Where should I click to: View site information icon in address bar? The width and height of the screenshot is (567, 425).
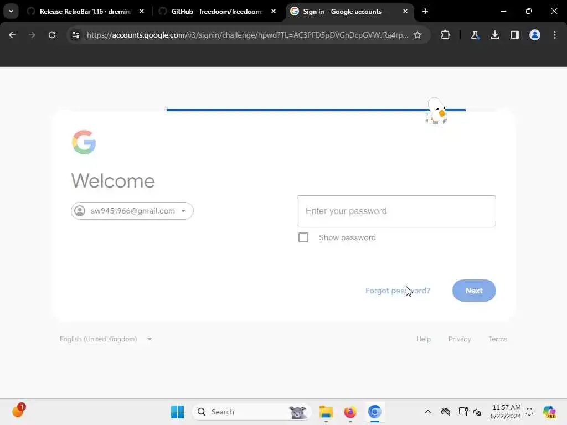pos(75,35)
